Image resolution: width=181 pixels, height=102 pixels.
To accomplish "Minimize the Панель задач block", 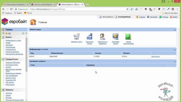I will [x=175, y=30].
